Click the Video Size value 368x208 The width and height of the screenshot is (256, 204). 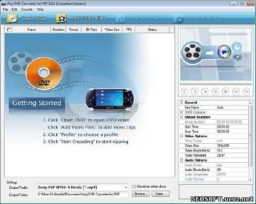coord(232,146)
